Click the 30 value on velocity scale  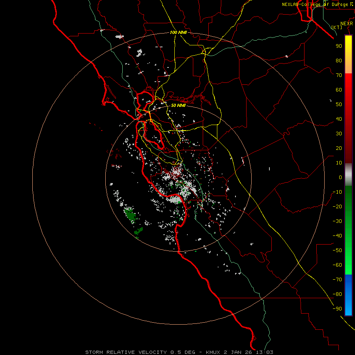[339, 134]
